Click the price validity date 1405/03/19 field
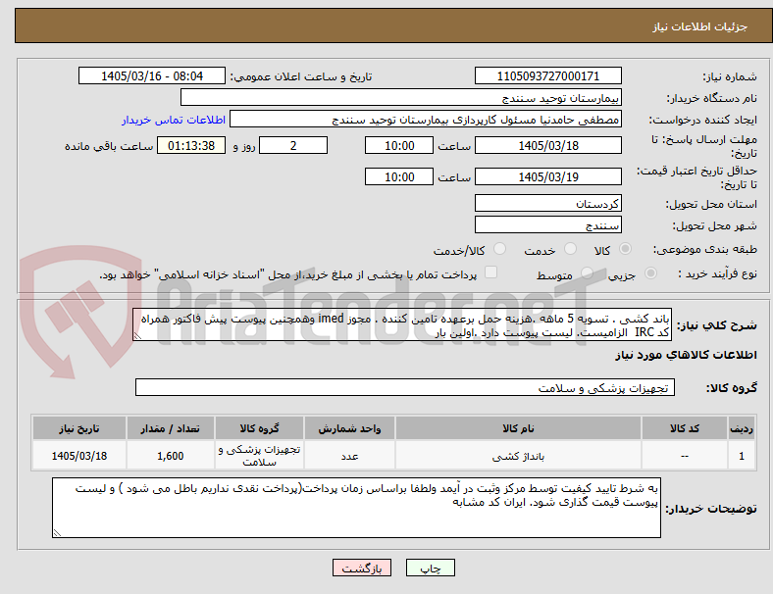Viewport: 773px width, 594px height. 547,176
